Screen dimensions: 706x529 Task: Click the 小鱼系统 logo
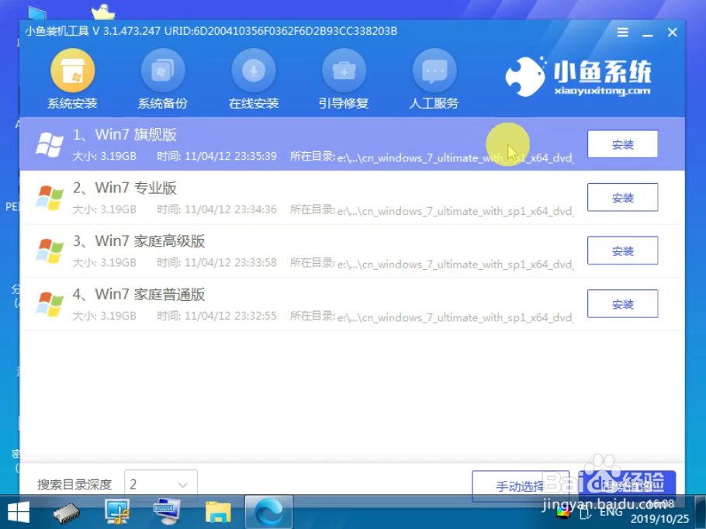578,76
